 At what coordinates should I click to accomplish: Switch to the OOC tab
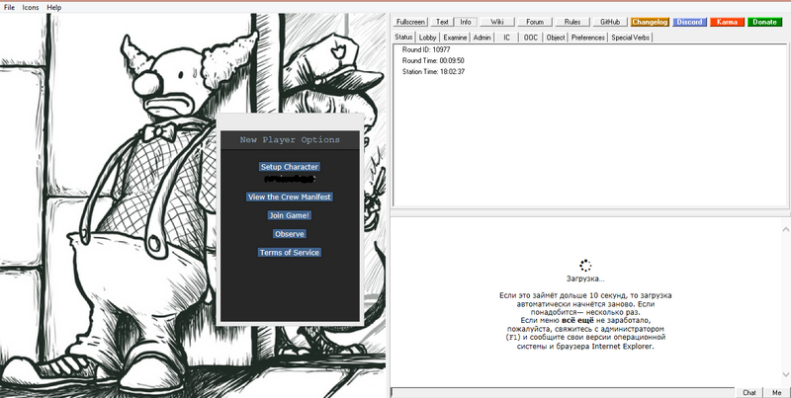[531, 38]
